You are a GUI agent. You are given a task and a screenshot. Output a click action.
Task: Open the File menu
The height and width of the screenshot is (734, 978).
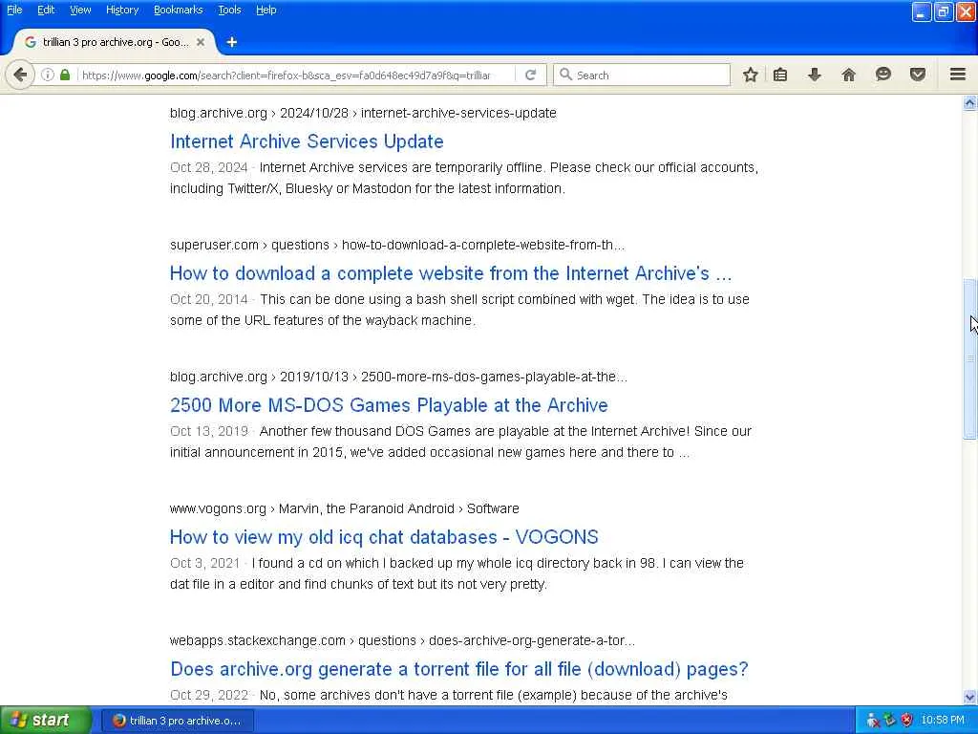click(14, 10)
